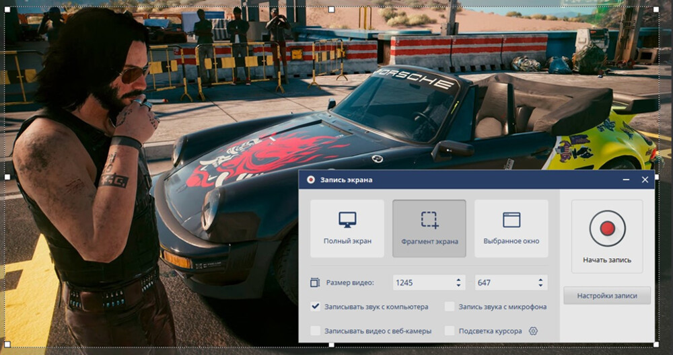Enable Записывать видео с веб-камеры checkbox

316,331
